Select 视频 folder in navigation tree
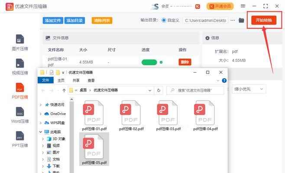This screenshot has height=173, width=285. coord(53,146)
